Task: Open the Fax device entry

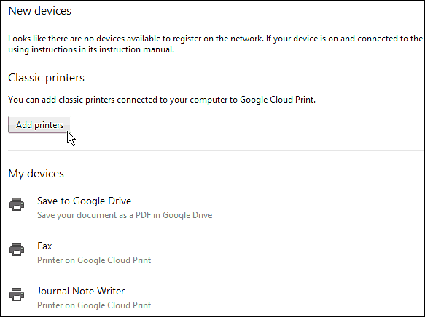Action: [44, 246]
